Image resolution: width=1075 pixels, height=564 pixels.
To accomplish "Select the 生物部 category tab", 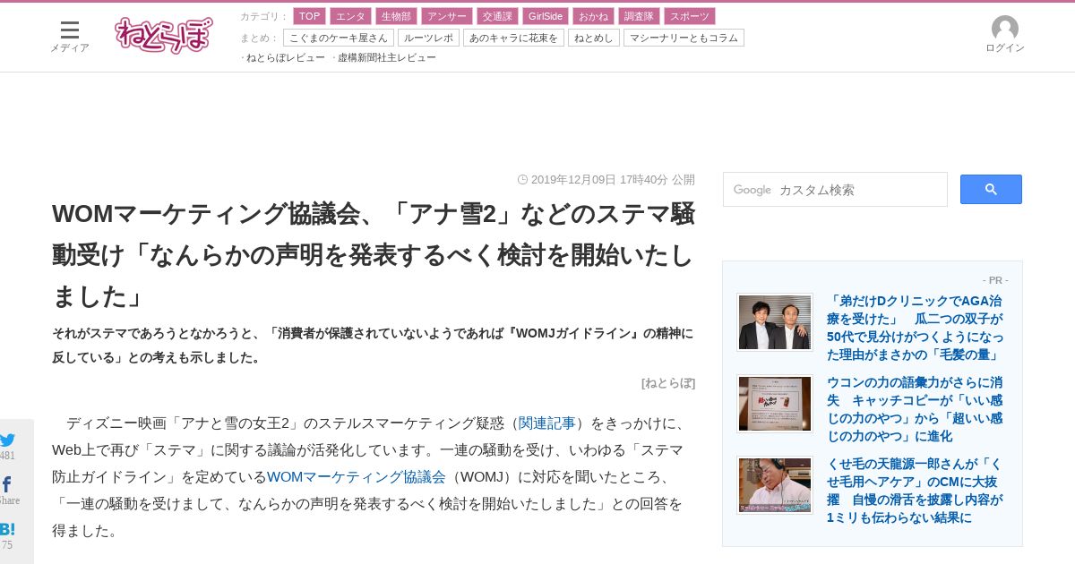I will pyautogui.click(x=396, y=16).
